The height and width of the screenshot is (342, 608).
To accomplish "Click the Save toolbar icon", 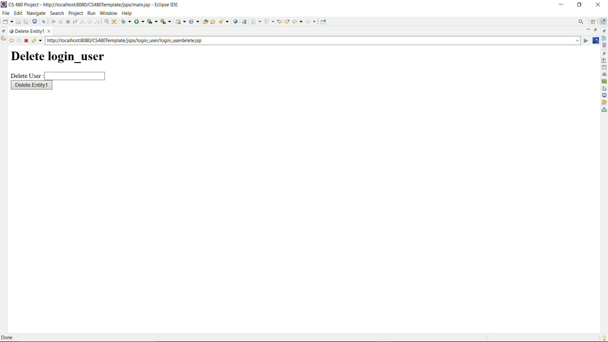I will [18, 22].
